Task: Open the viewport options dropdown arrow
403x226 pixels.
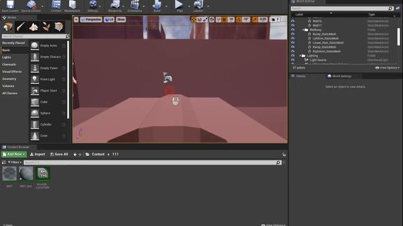Action: point(76,19)
